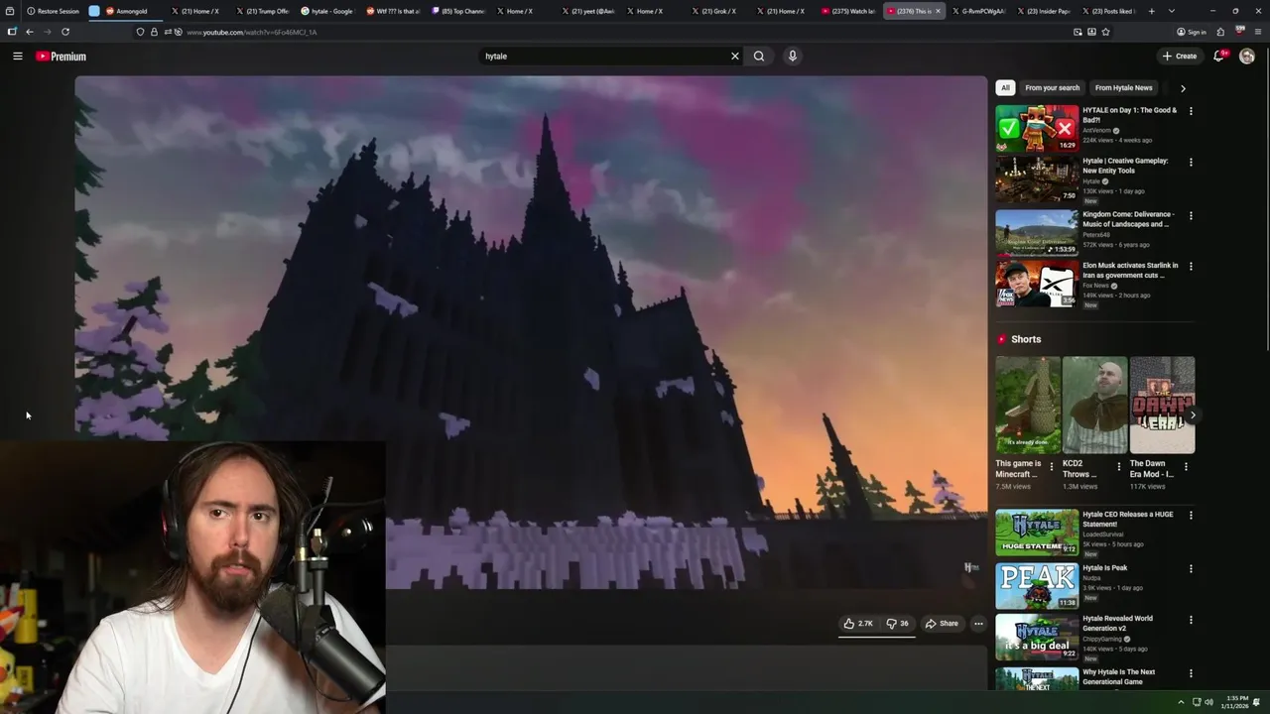Open the account avatar menu
The height and width of the screenshot is (714, 1270).
point(1247,57)
